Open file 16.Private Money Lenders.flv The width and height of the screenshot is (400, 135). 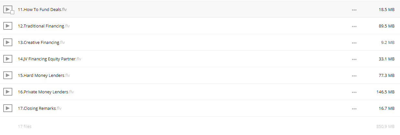click(46, 92)
